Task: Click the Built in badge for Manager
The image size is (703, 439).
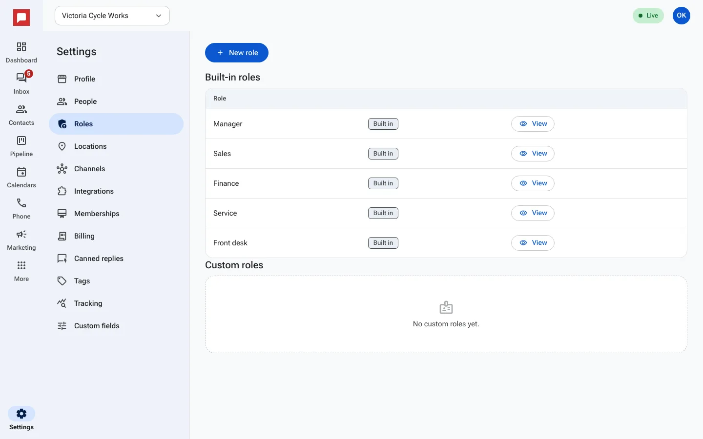Action: 383,124
